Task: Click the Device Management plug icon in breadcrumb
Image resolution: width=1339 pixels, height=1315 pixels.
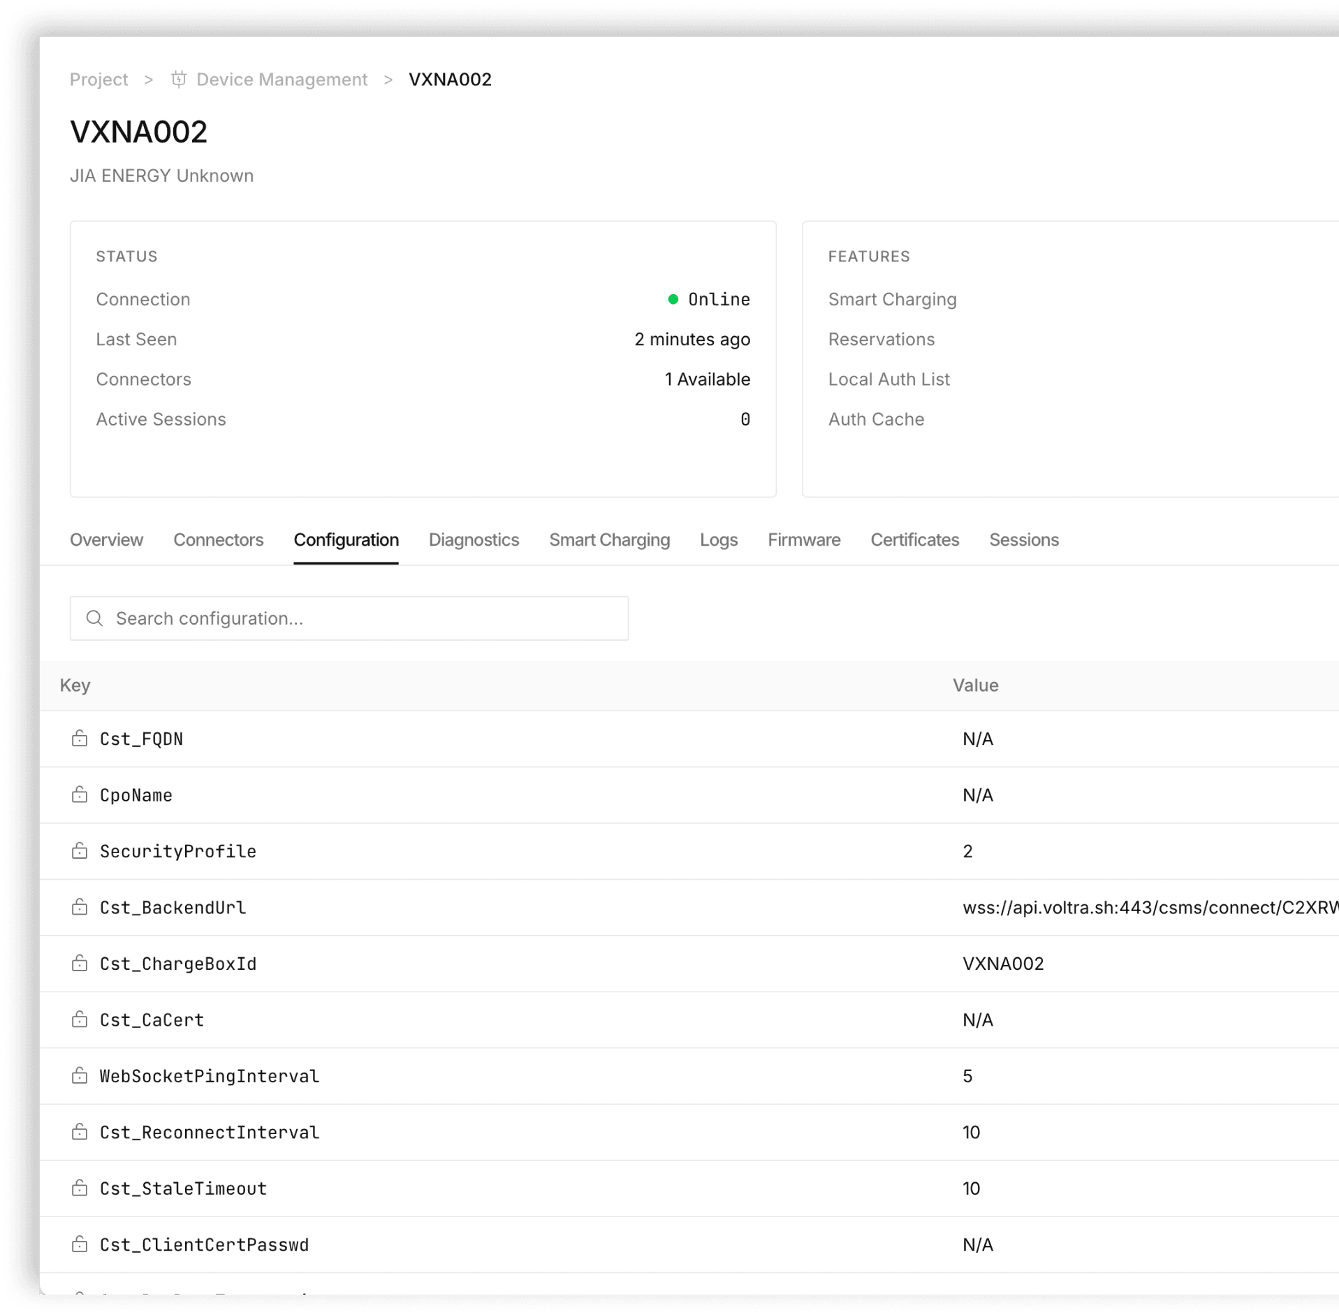Action: click(179, 79)
